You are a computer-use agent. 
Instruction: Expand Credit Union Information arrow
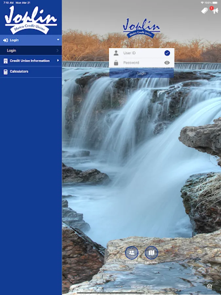pyautogui.click(x=58, y=61)
